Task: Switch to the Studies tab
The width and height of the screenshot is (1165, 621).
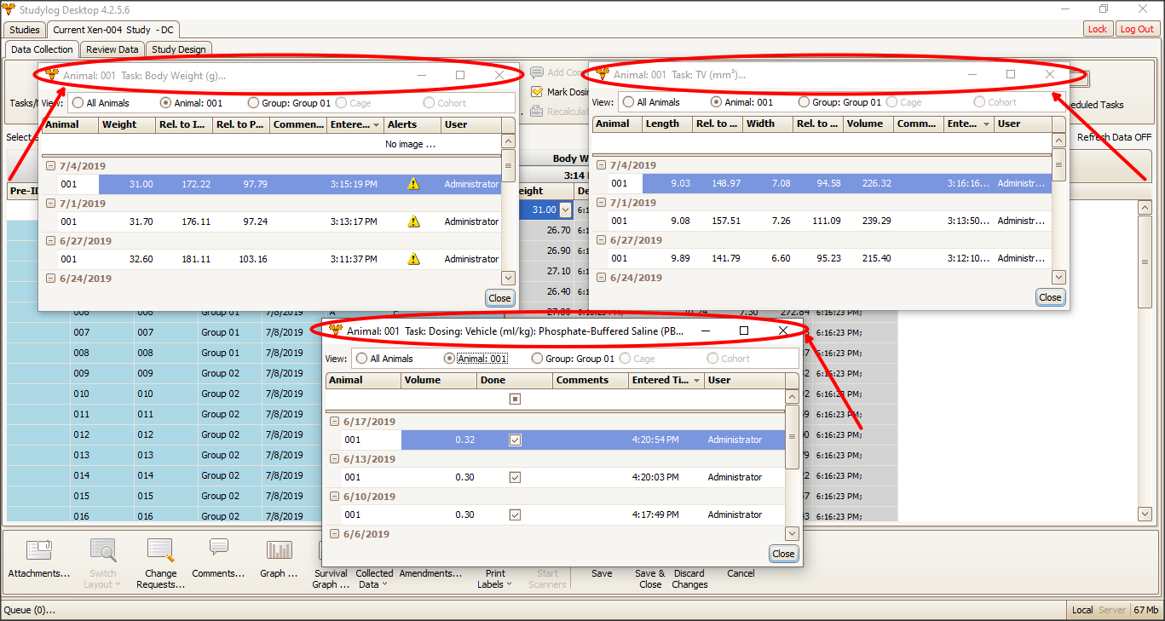Action: (25, 30)
